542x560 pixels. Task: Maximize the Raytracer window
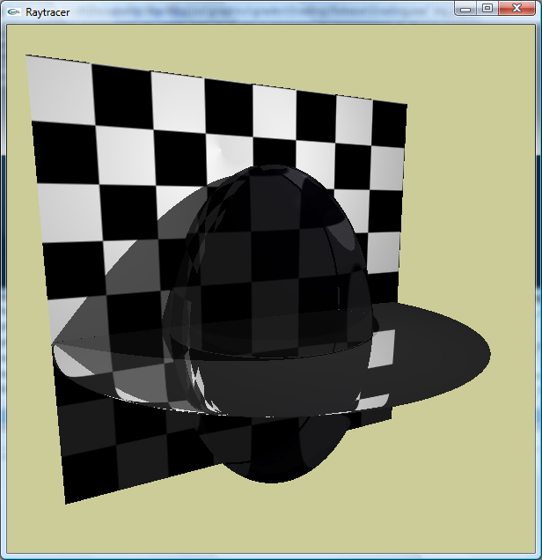point(487,8)
